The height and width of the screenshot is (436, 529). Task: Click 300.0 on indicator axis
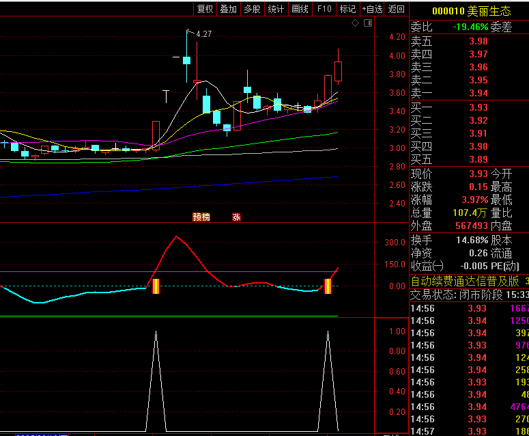395,242
